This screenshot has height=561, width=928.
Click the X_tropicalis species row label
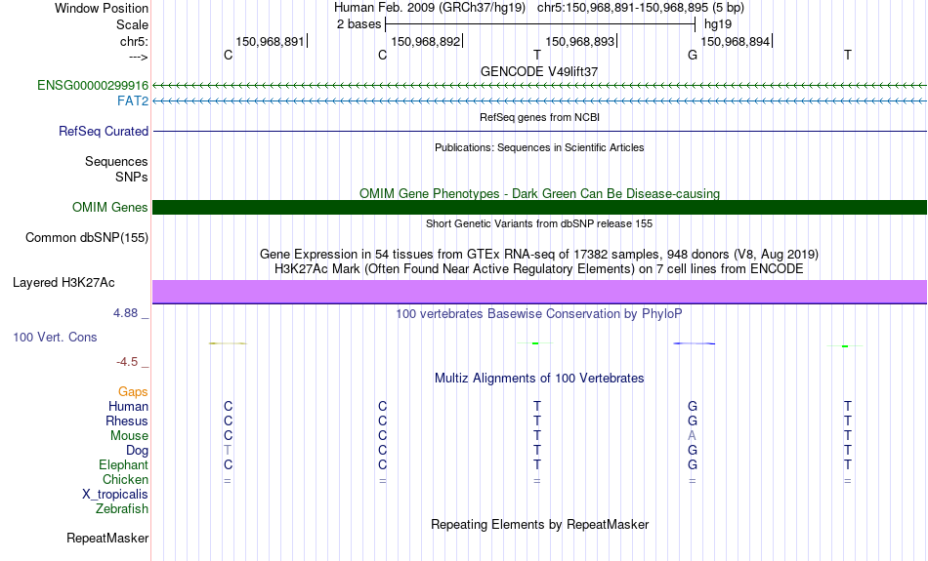coord(115,495)
